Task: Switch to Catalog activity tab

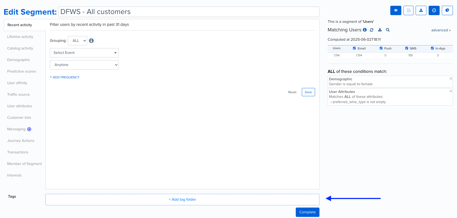Action: pyautogui.click(x=20, y=48)
